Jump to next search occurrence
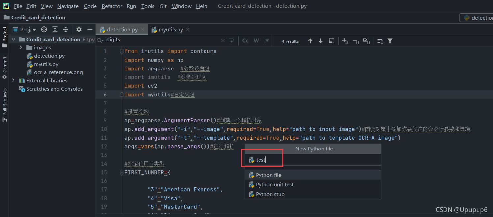This screenshot has width=493, height=217. tap(321, 41)
